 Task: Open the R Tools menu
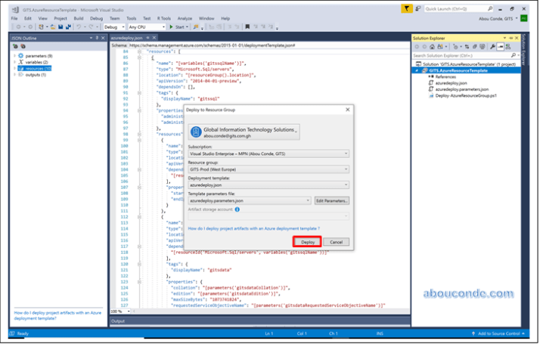coord(163,17)
